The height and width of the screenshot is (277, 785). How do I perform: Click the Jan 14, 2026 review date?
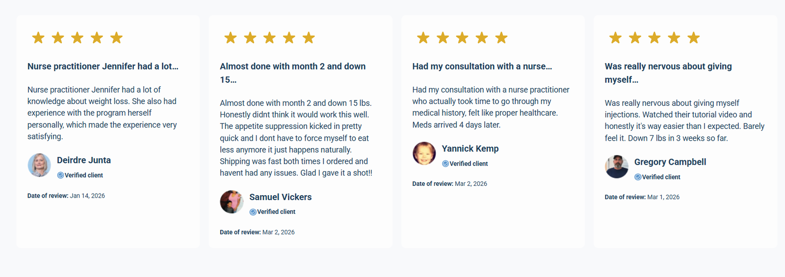(x=87, y=196)
